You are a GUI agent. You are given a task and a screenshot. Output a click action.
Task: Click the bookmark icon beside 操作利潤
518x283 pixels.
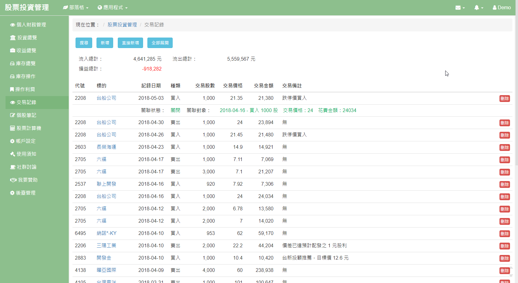(x=12, y=89)
